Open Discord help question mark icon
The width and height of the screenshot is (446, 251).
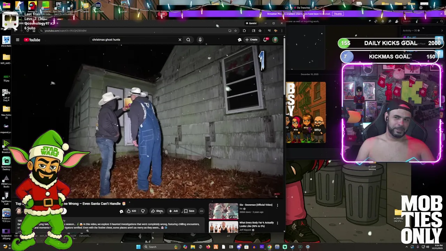point(421,8)
